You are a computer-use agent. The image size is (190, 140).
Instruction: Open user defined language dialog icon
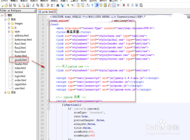click(101, 5)
